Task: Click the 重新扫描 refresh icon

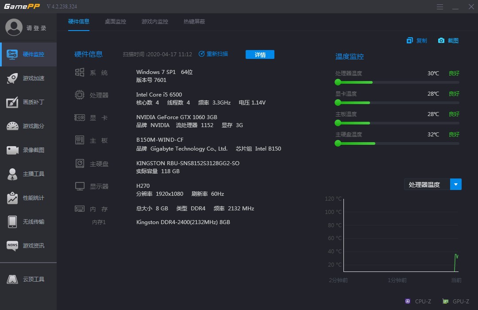Action: [x=201, y=54]
